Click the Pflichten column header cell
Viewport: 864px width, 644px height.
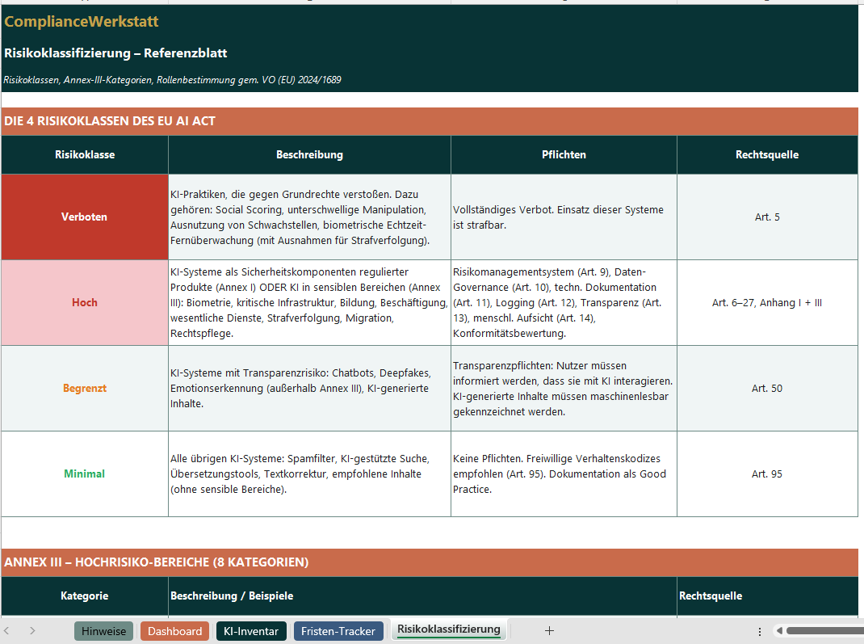pos(564,154)
